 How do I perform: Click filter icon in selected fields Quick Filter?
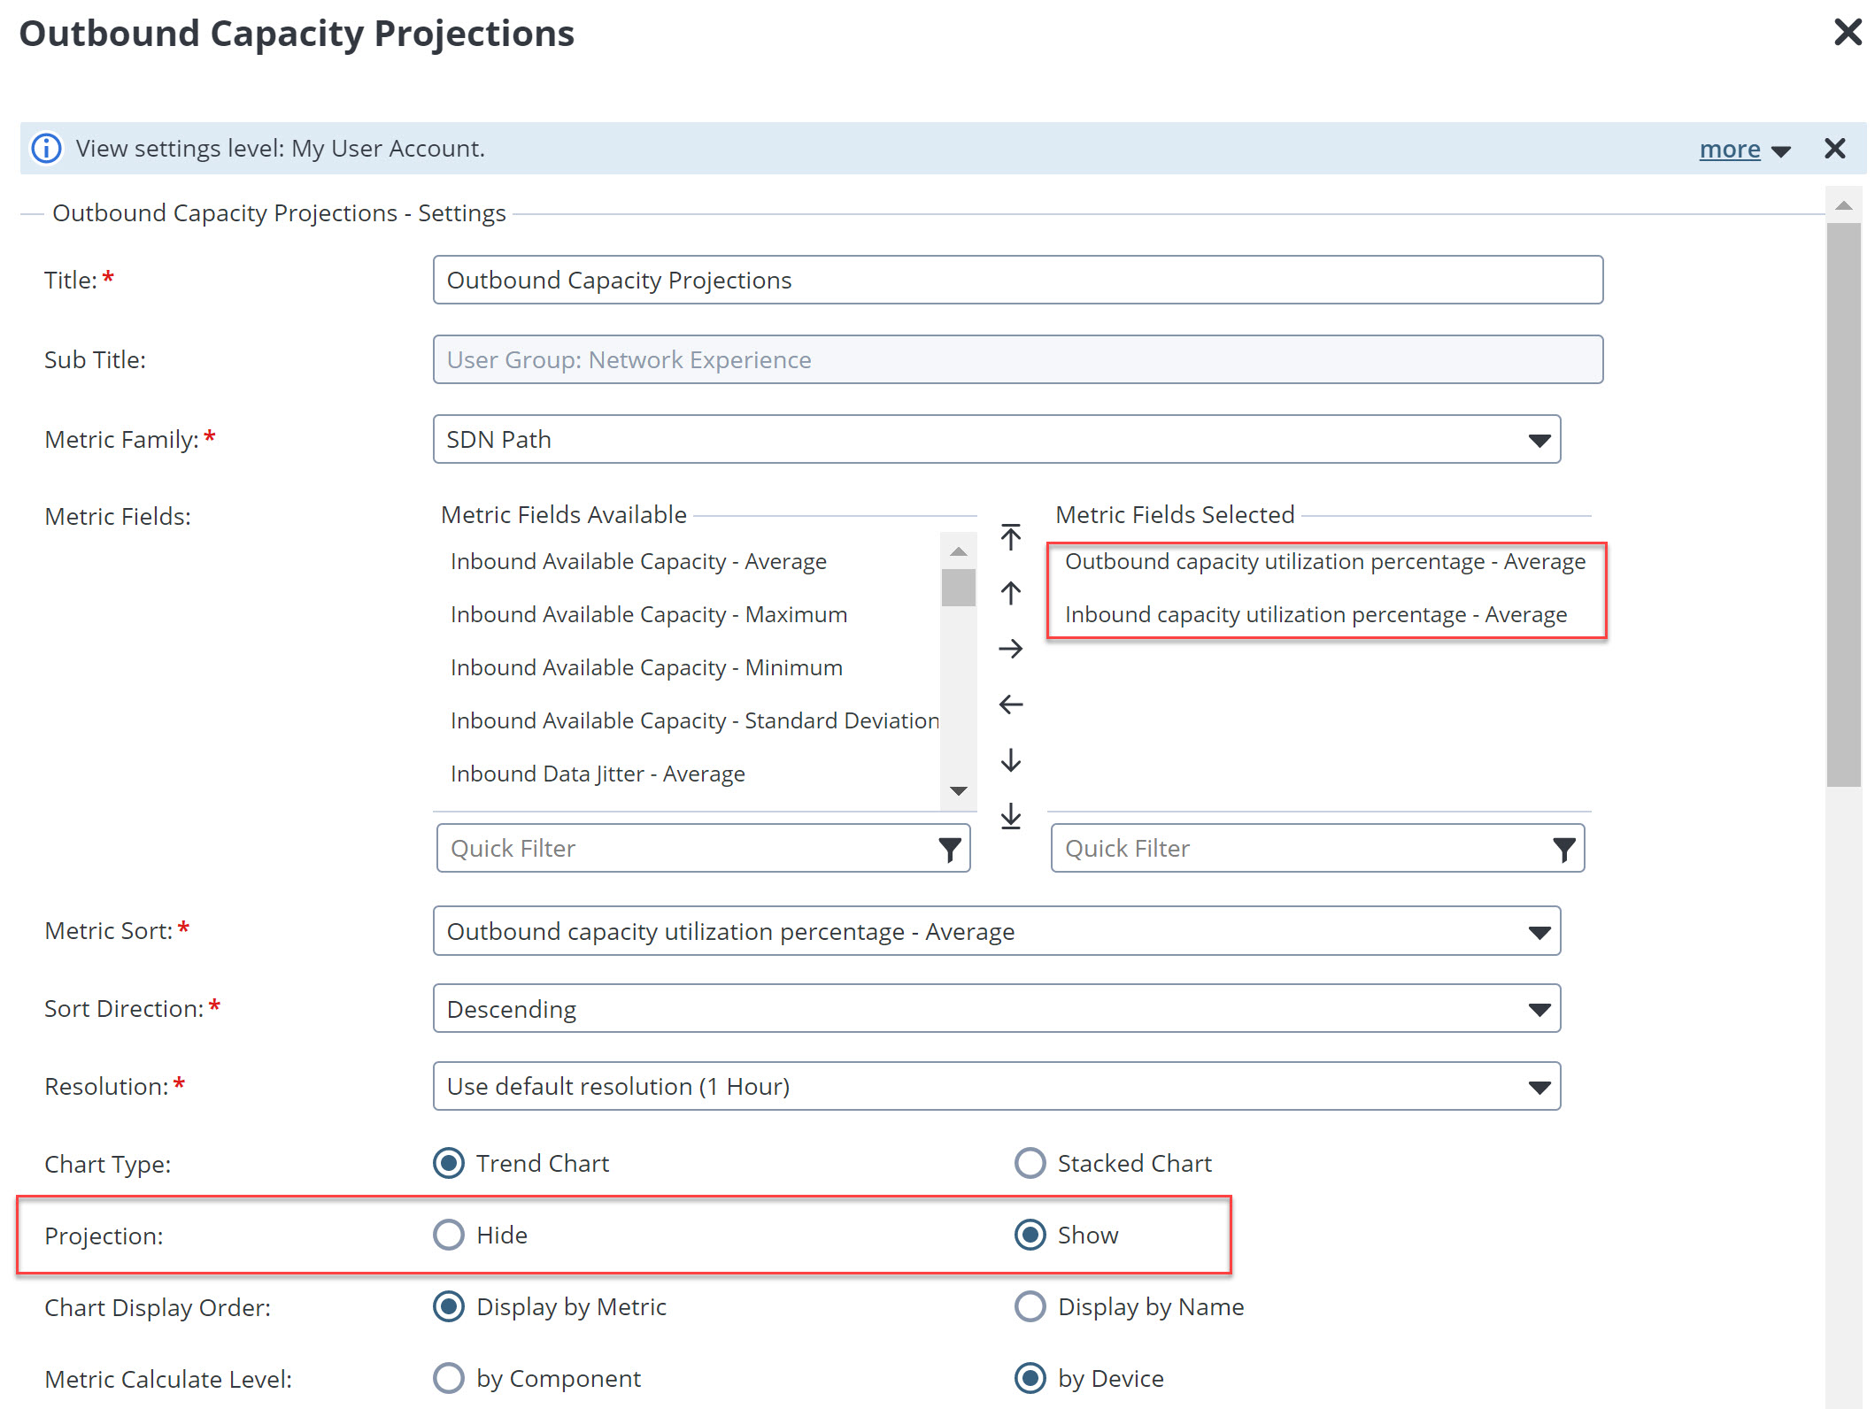1563,849
